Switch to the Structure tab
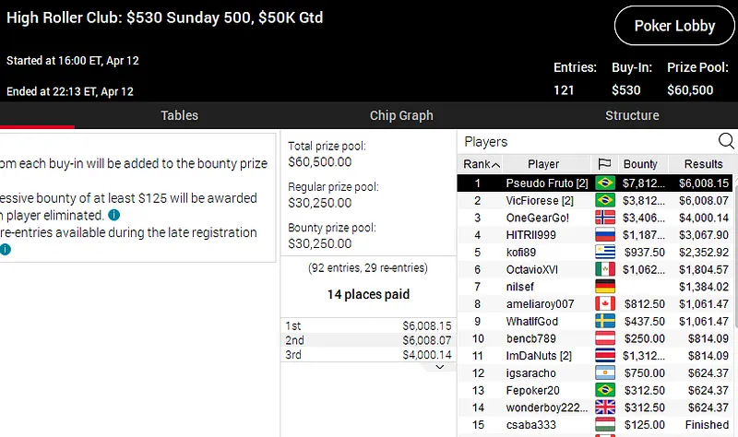738x437 pixels. coord(632,115)
